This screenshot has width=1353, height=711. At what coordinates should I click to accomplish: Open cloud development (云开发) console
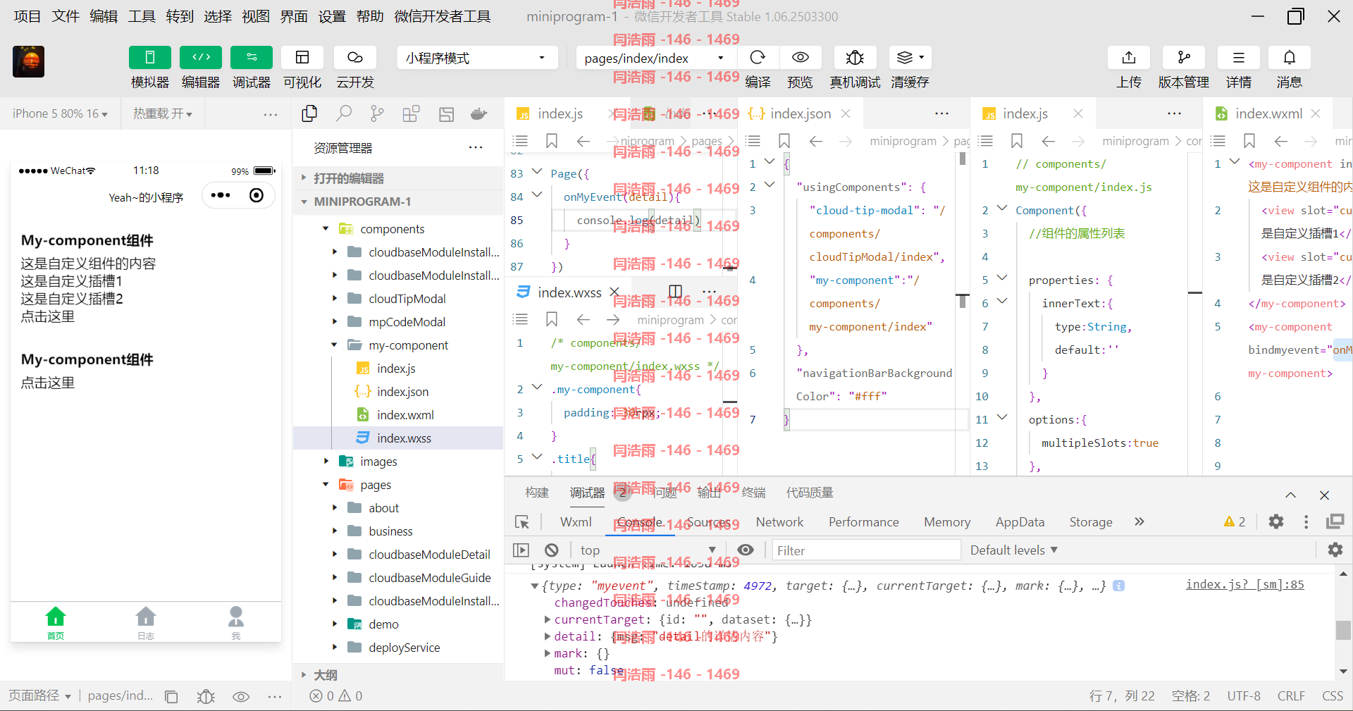(x=354, y=57)
